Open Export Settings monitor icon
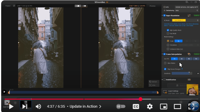The image size is (200, 112). (x=165, y=92)
